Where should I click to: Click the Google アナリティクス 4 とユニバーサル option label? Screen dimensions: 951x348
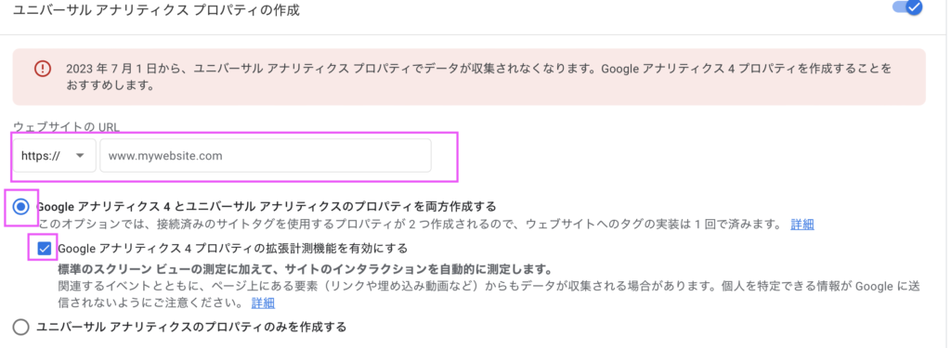(x=267, y=205)
